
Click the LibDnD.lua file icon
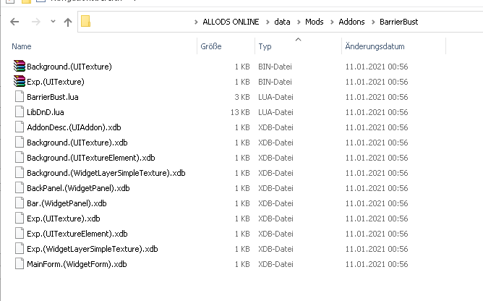(x=19, y=112)
